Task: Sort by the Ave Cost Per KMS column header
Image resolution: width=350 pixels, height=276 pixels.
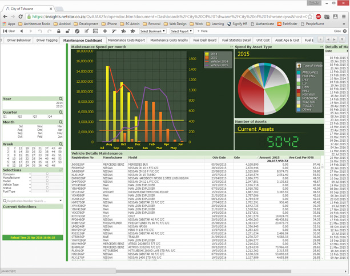Action: (x=301, y=158)
